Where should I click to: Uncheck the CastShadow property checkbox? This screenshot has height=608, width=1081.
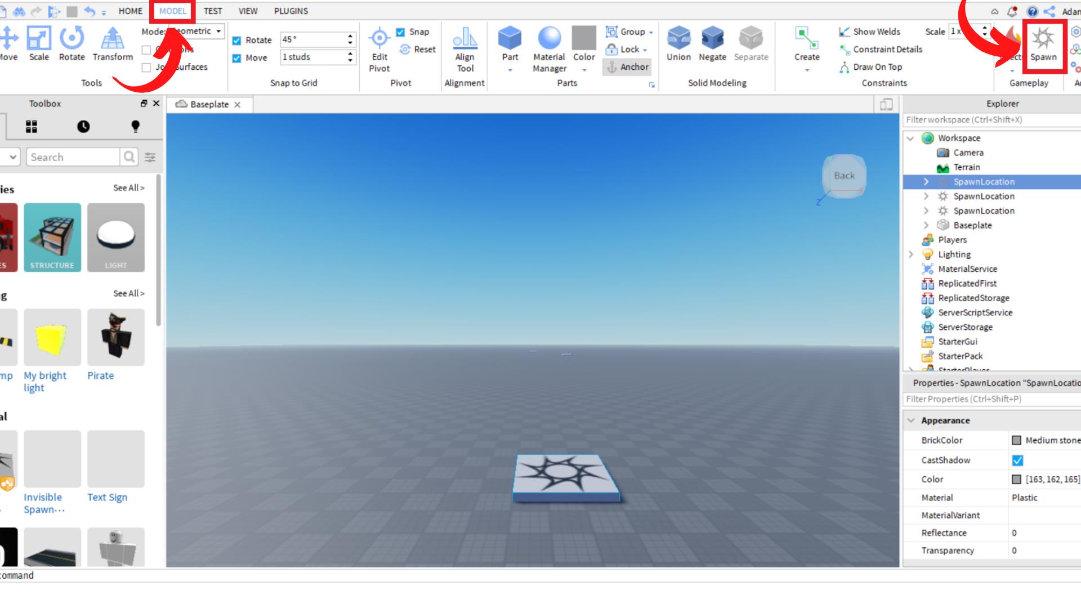tap(1017, 461)
